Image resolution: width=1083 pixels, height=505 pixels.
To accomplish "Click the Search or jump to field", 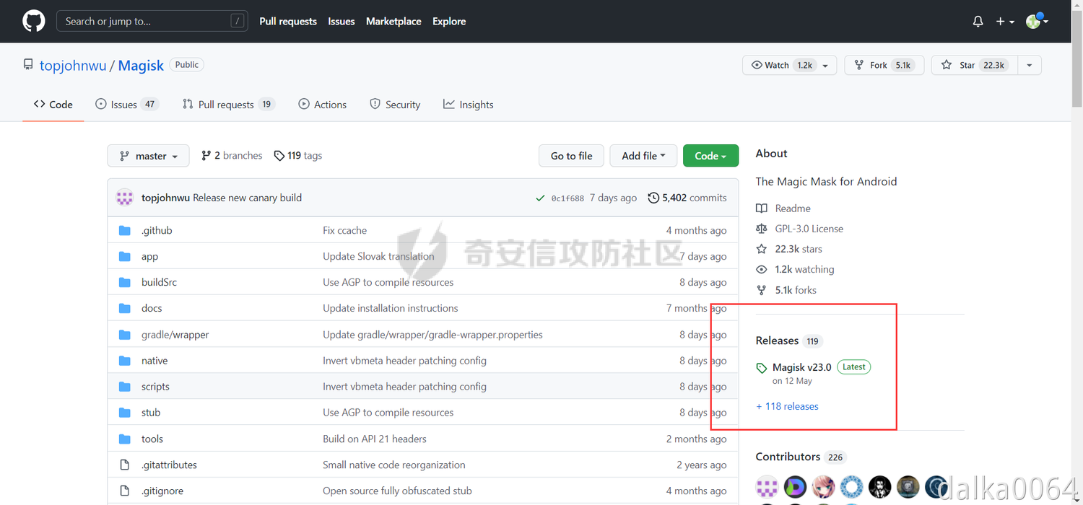I will tap(152, 21).
